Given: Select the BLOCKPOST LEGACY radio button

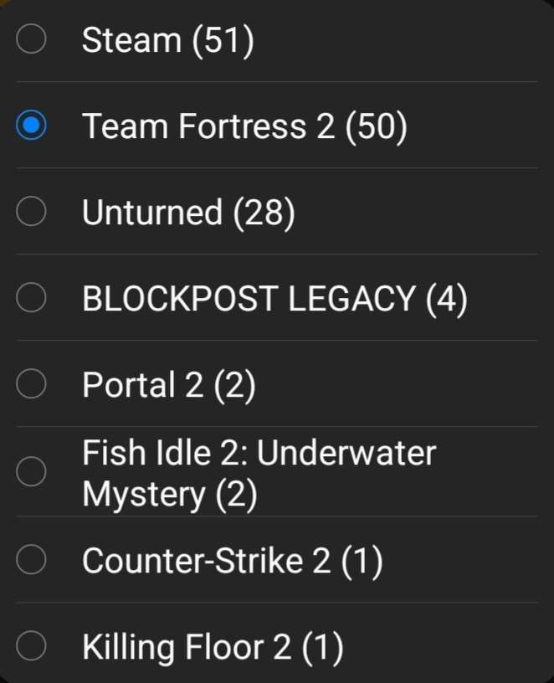Looking at the screenshot, I should click(32, 299).
